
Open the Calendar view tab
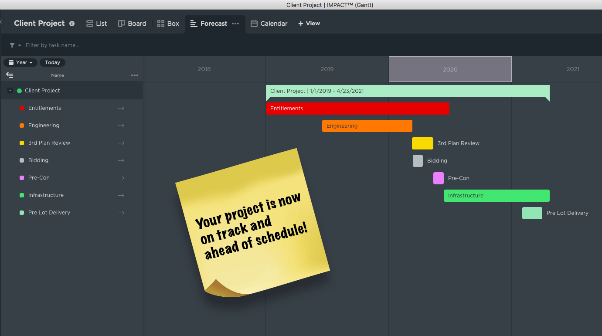[269, 24]
